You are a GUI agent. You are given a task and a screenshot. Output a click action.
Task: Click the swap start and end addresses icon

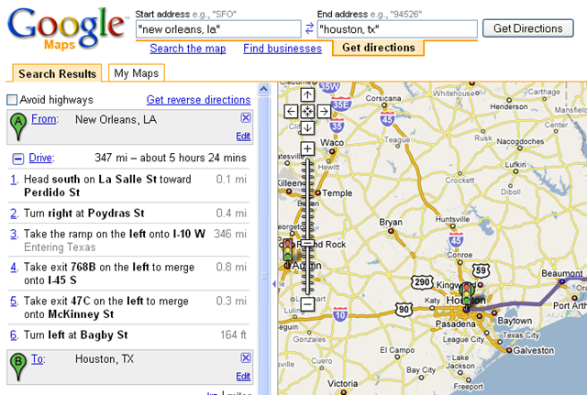point(309,28)
